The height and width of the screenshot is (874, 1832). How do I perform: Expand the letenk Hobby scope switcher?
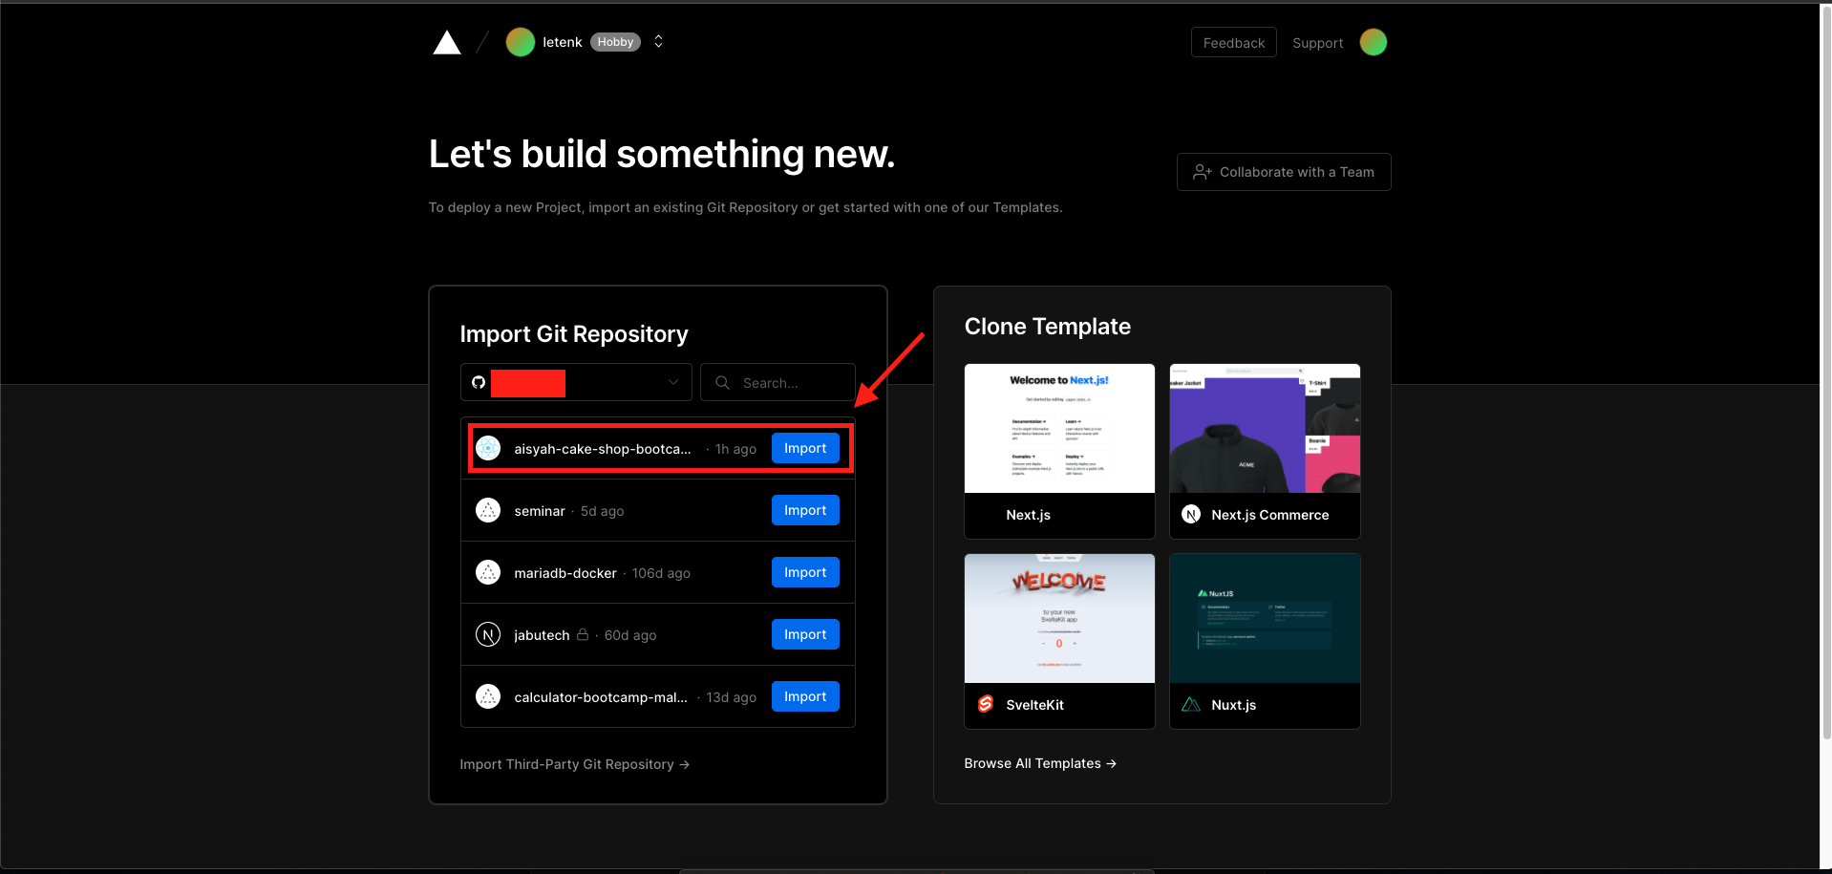pyautogui.click(x=658, y=42)
